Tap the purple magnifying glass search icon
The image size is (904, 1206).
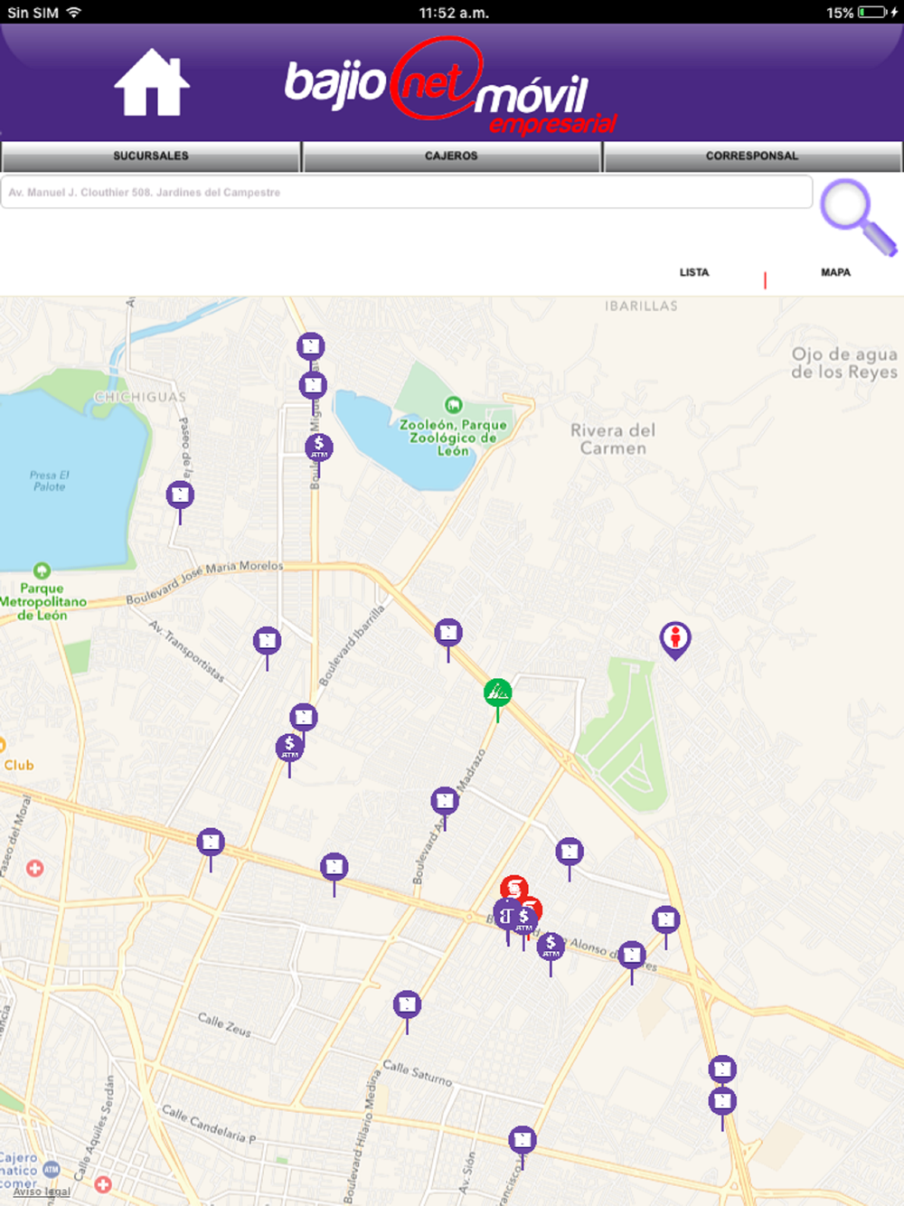pos(857,217)
